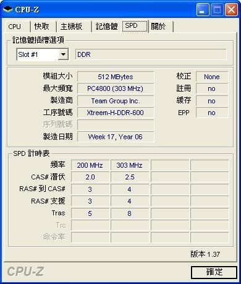Click the empty 序列號碼 serial field

pos(116,125)
